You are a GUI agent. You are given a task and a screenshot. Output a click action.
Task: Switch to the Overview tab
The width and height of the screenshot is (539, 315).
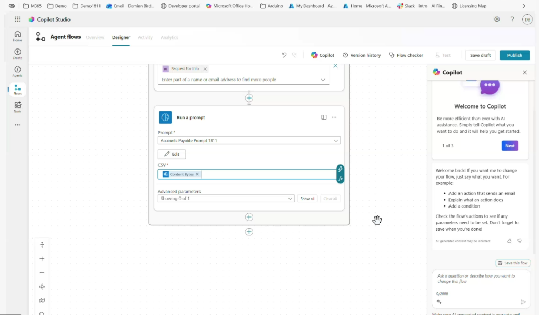pyautogui.click(x=95, y=37)
